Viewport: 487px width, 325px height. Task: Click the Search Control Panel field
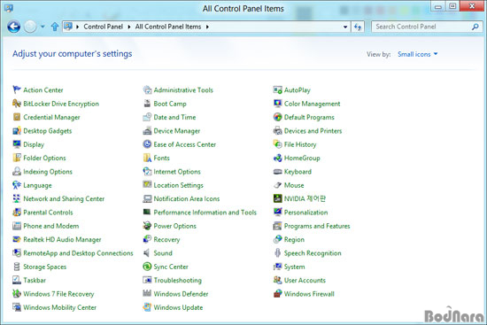427,27
